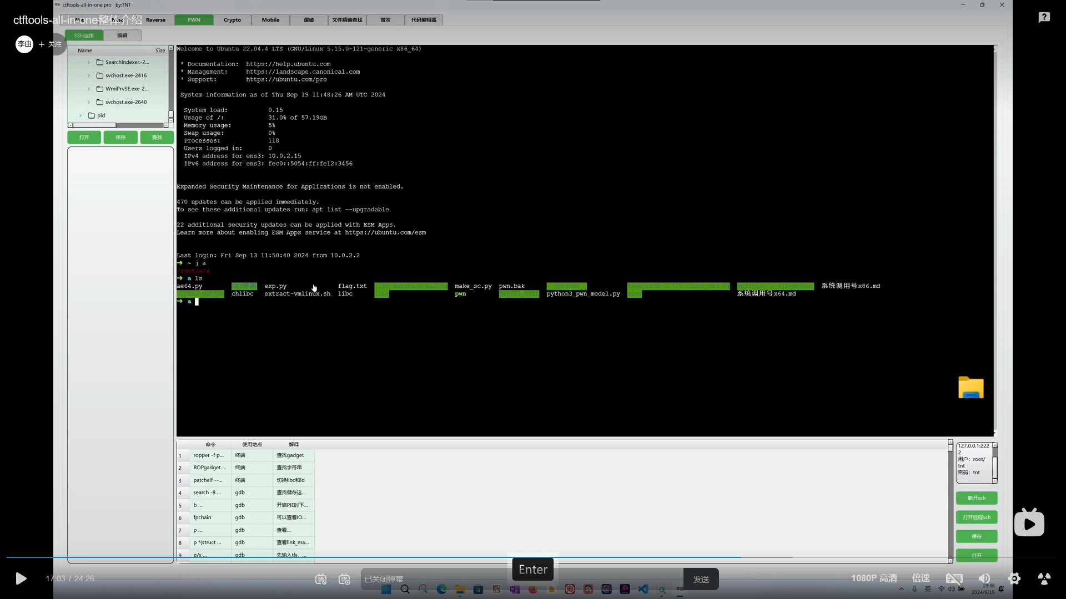The width and height of the screenshot is (1066, 599).
Task: Click the green 断开ssh button
Action: coord(976,498)
